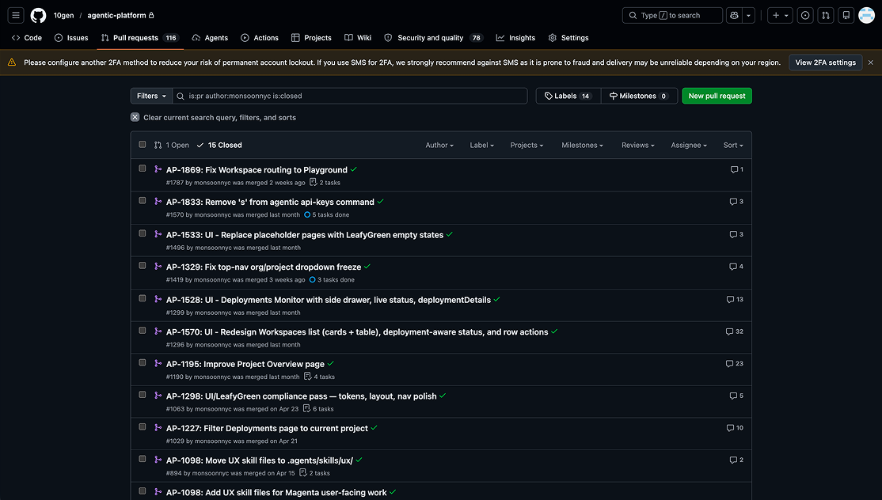Expand the Label filter dropdown
Image resolution: width=882 pixels, height=500 pixels.
click(481, 145)
